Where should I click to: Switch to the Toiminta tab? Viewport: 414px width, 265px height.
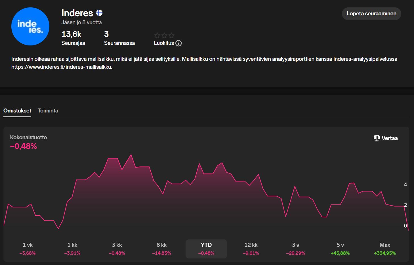point(48,111)
